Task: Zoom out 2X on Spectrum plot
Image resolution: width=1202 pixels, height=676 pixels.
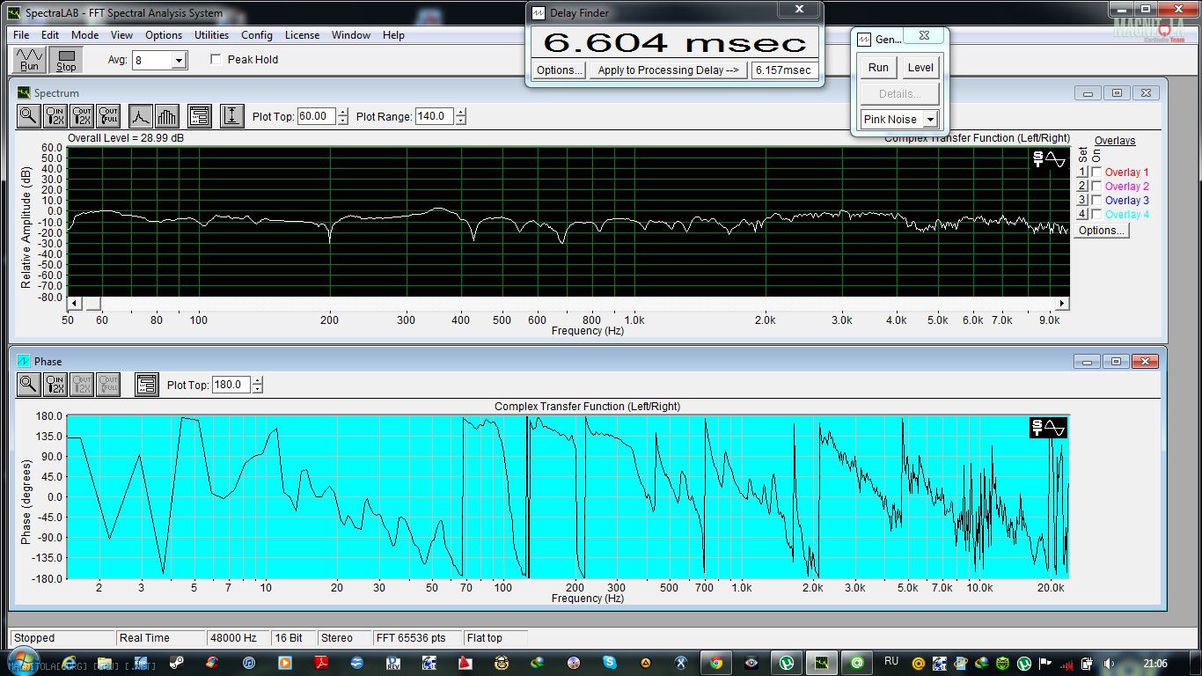Action: [x=82, y=115]
